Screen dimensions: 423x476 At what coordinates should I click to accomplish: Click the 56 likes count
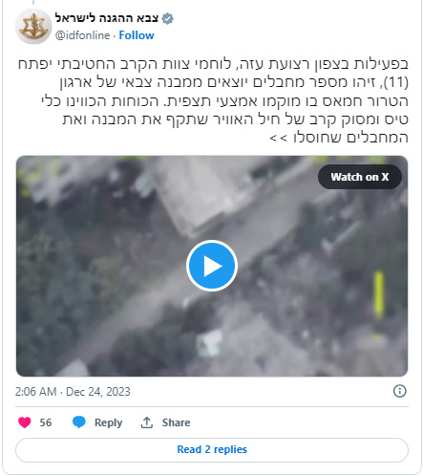46,422
